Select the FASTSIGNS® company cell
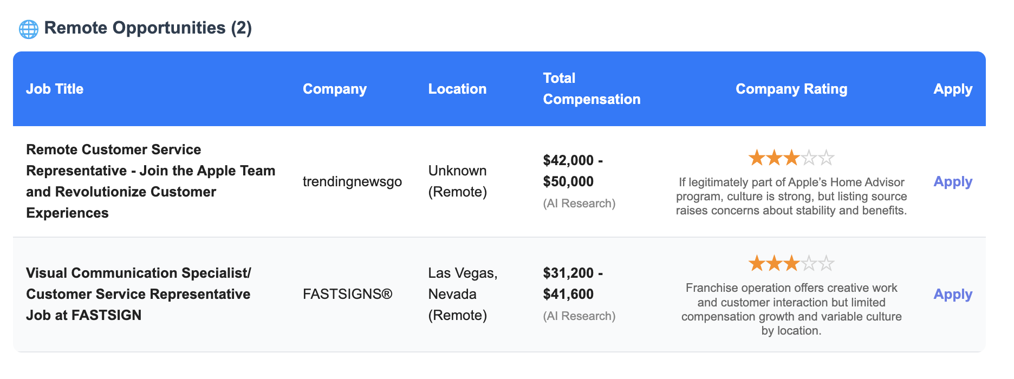1014x379 pixels. [x=347, y=294]
